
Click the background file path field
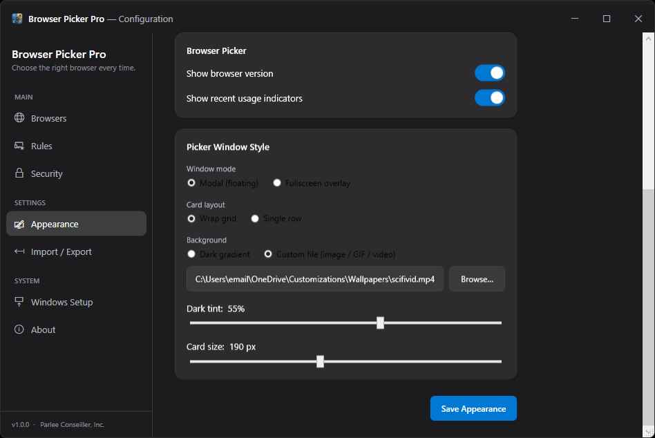point(315,279)
